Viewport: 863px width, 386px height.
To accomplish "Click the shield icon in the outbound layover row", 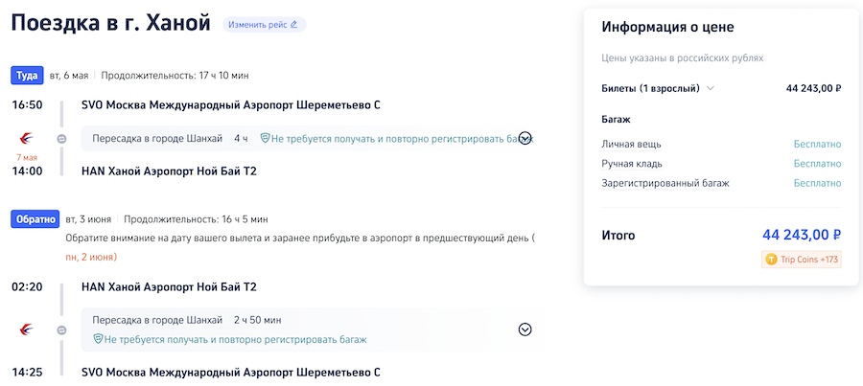I will (265, 139).
